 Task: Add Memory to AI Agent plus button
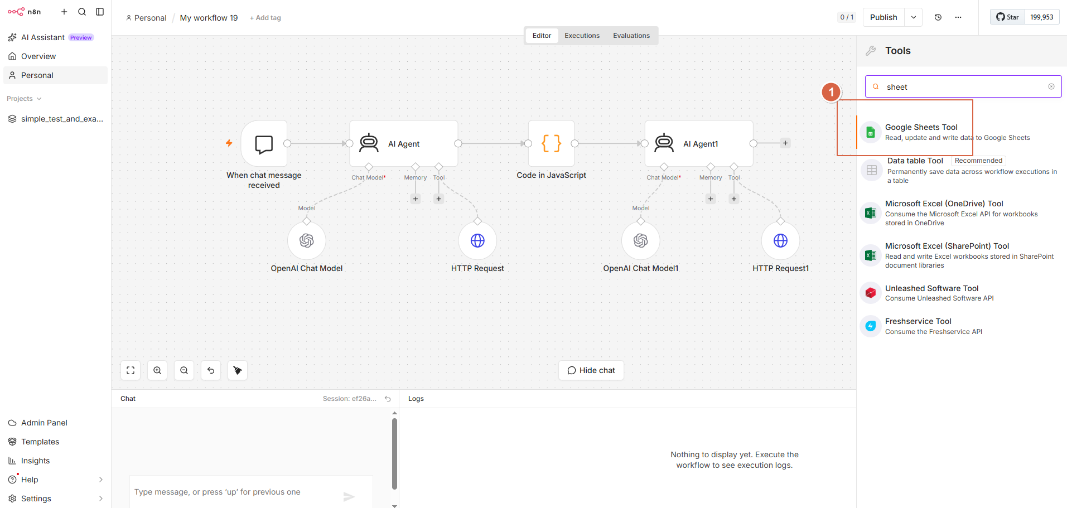click(416, 199)
